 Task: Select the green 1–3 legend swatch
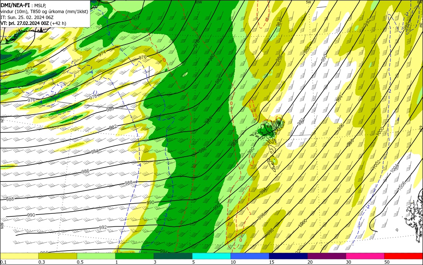[x=135, y=256]
